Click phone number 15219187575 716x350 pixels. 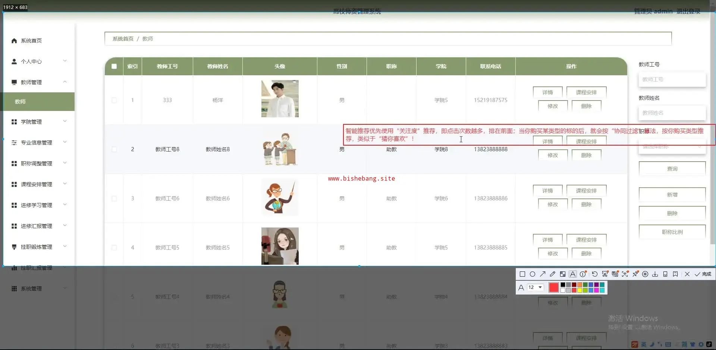tap(491, 100)
